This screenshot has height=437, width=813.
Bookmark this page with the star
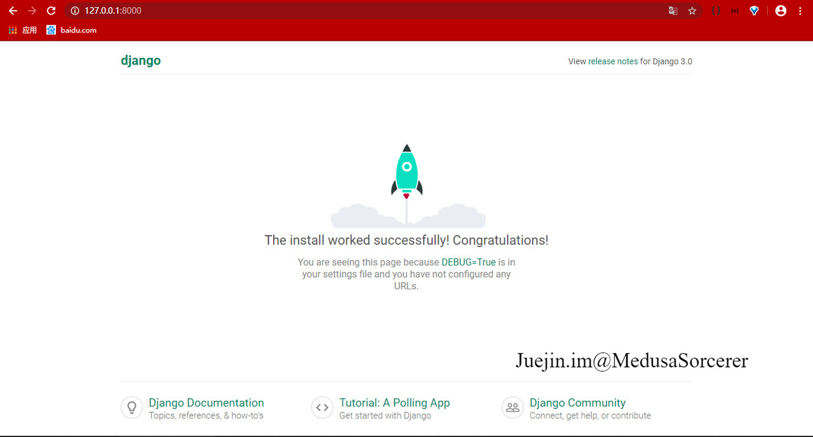pos(692,11)
